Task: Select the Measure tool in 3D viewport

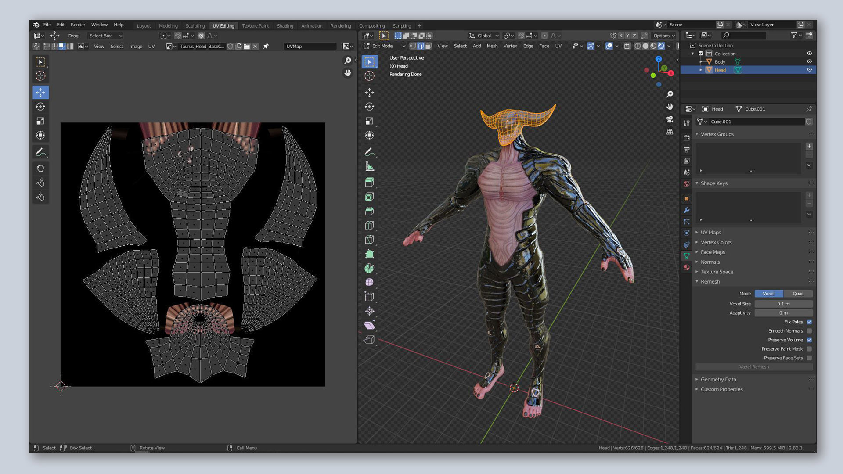Action: click(369, 166)
